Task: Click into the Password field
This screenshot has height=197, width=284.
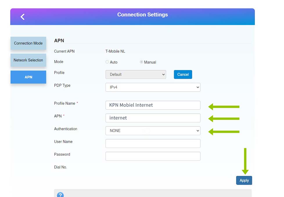Action: [153, 156]
